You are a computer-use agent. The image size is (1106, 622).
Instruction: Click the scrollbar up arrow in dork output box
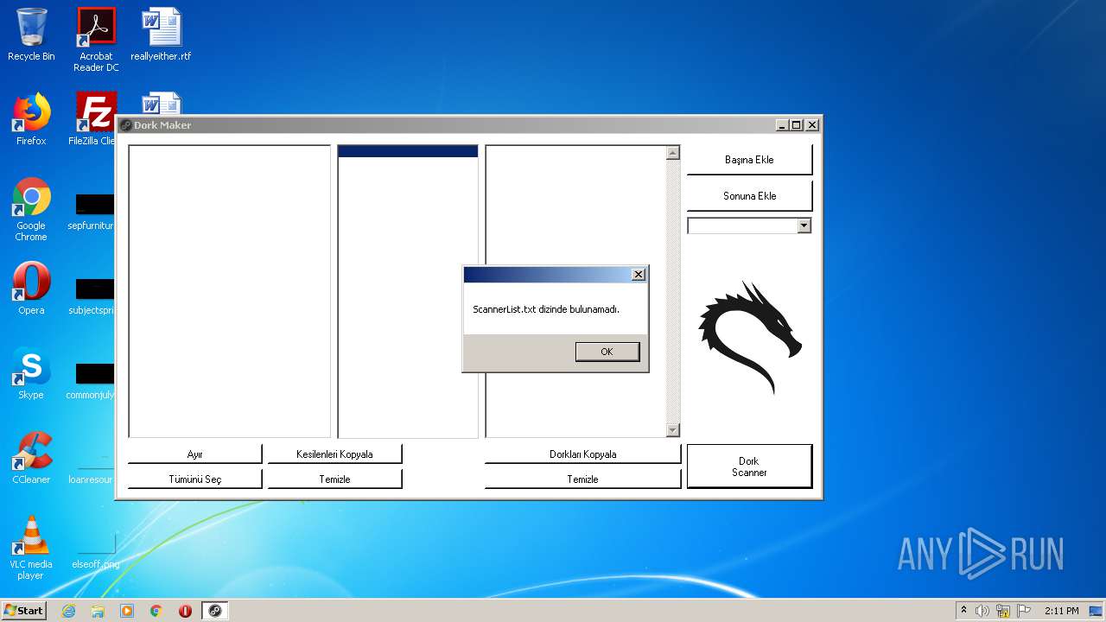673,153
